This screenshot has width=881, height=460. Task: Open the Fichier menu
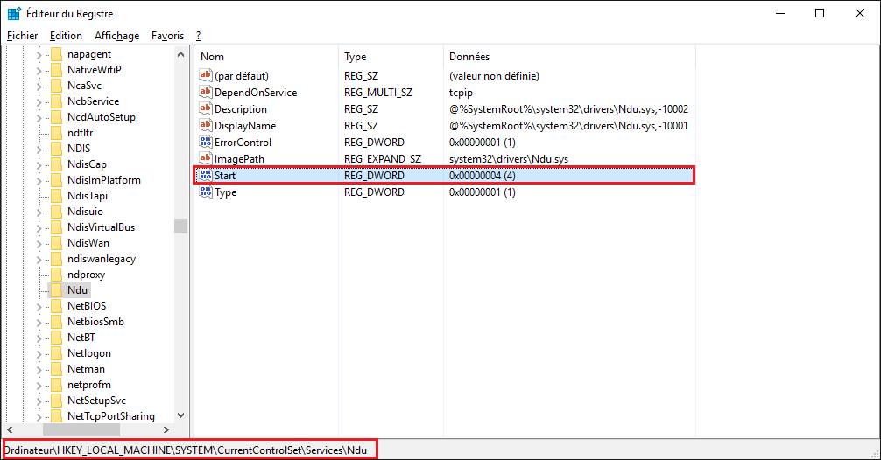(x=22, y=36)
